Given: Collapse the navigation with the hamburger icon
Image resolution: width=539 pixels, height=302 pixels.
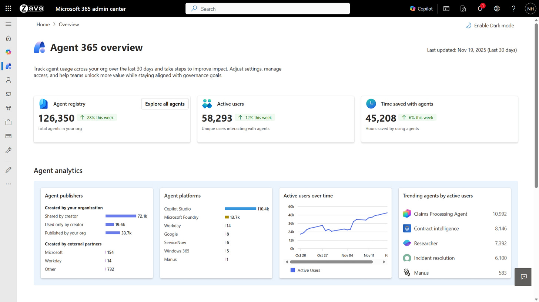Looking at the screenshot, I should click(x=9, y=24).
